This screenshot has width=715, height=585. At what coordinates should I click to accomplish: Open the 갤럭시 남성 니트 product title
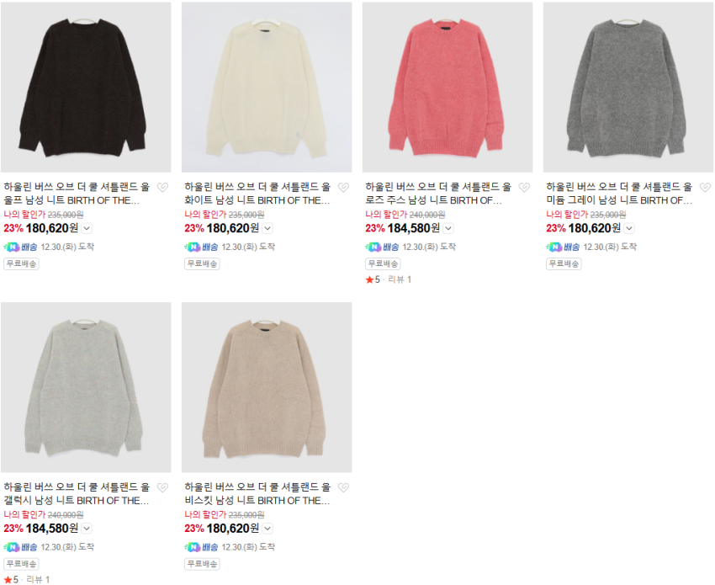click(x=77, y=494)
